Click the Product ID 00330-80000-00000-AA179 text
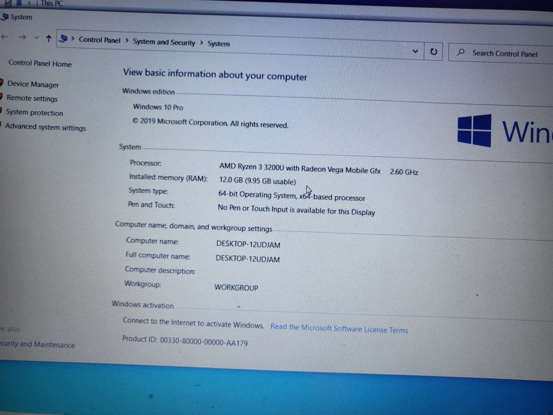Image resolution: width=553 pixels, height=415 pixels. click(x=185, y=340)
